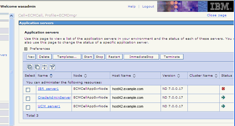The image size is (235, 126).
Task: Click the Terminate button
Action: click(x=172, y=57)
